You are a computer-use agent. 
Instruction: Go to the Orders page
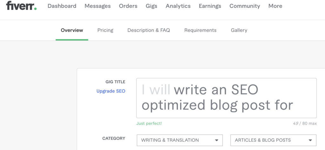[x=128, y=6]
